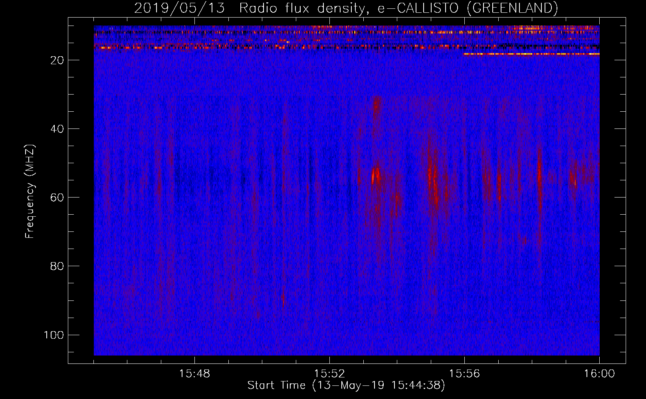The image size is (646, 399).
Task: Click the 20 frequency tick label
Action: [x=57, y=60]
